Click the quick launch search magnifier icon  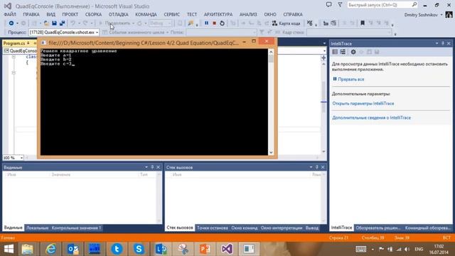(x=414, y=5)
